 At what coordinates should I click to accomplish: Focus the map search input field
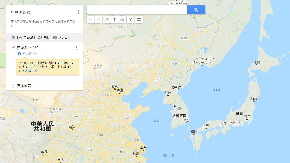137,10
